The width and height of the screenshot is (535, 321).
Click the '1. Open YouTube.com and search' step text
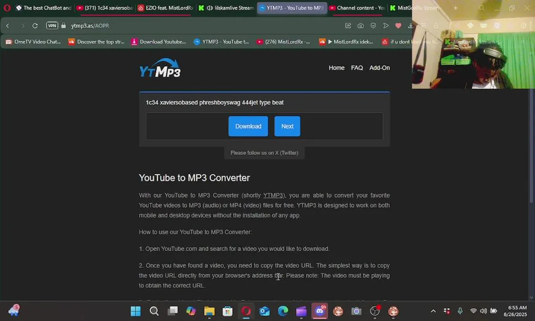(234, 249)
